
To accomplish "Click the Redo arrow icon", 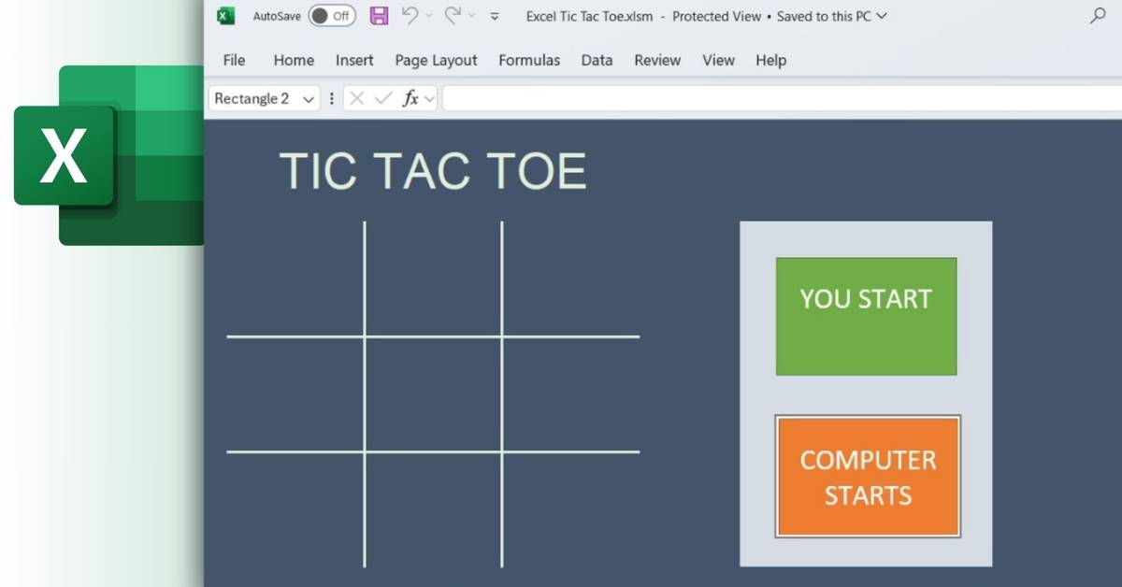I will pos(453,15).
